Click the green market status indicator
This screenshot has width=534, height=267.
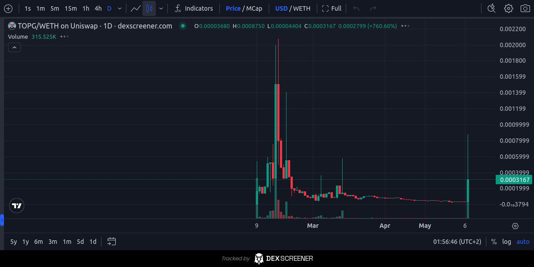(x=182, y=26)
